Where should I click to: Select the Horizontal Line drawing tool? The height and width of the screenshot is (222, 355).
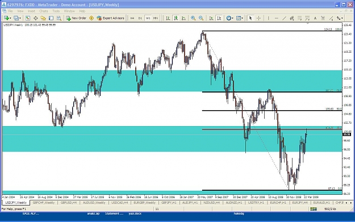point(276,18)
